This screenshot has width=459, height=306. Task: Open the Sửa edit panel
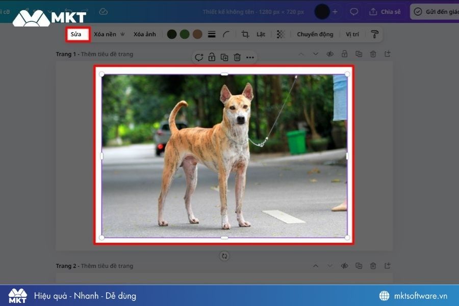click(78, 34)
